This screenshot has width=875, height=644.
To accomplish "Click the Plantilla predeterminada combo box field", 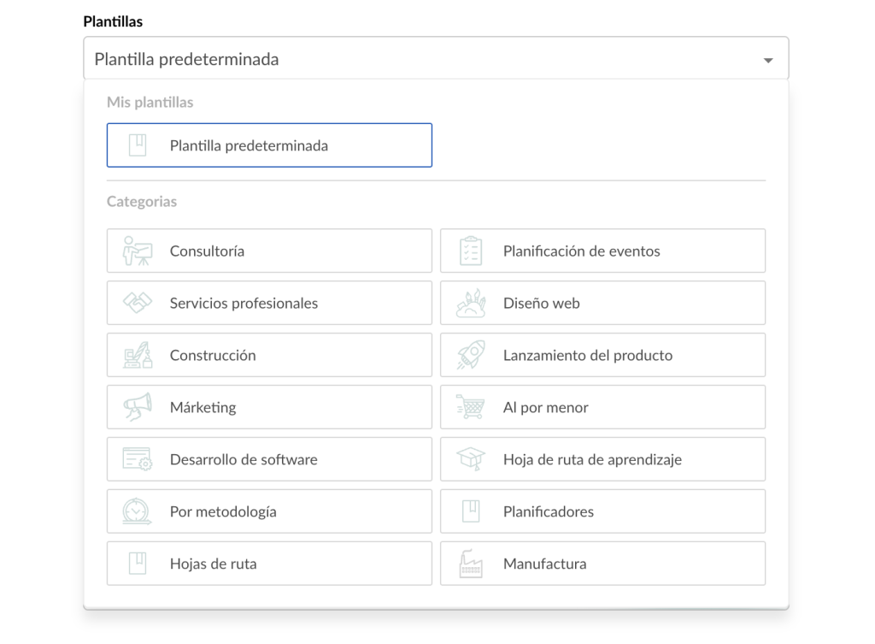I will (x=436, y=59).
